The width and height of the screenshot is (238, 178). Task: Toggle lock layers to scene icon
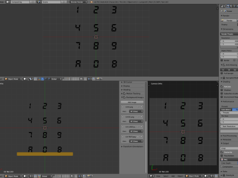[81, 79]
